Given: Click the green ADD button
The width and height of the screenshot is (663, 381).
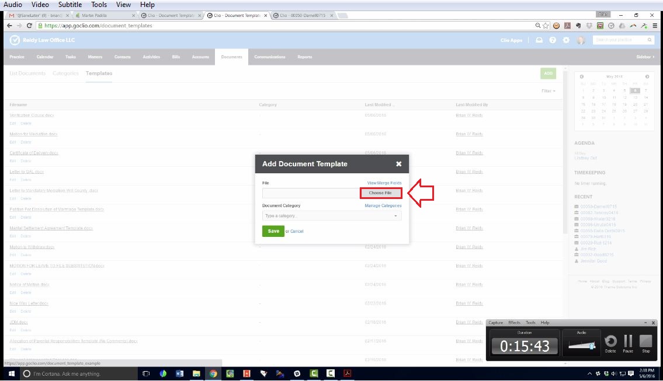Looking at the screenshot, I should tap(548, 74).
